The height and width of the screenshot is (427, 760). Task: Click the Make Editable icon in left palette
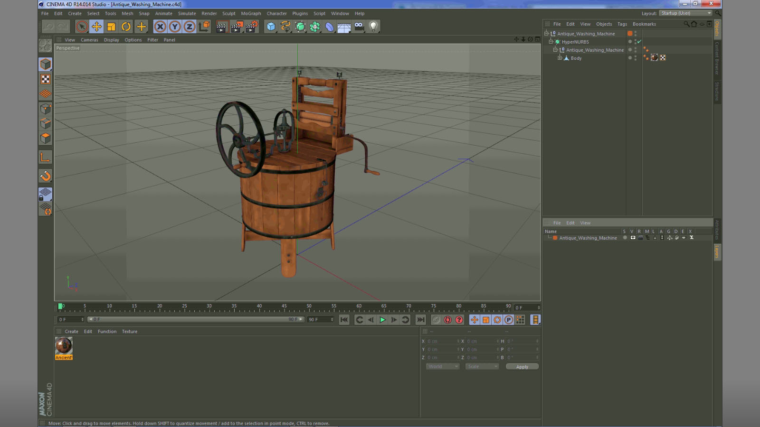(x=46, y=46)
